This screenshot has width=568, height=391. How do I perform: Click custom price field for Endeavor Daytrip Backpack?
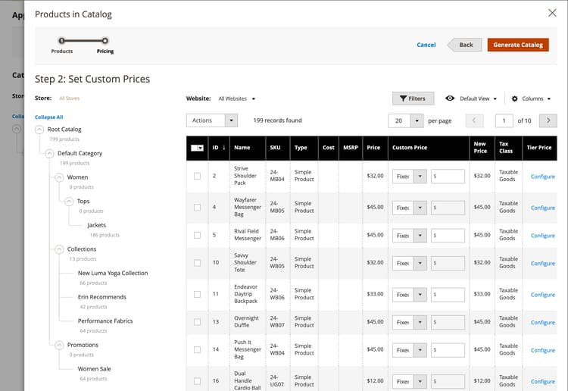coord(448,295)
